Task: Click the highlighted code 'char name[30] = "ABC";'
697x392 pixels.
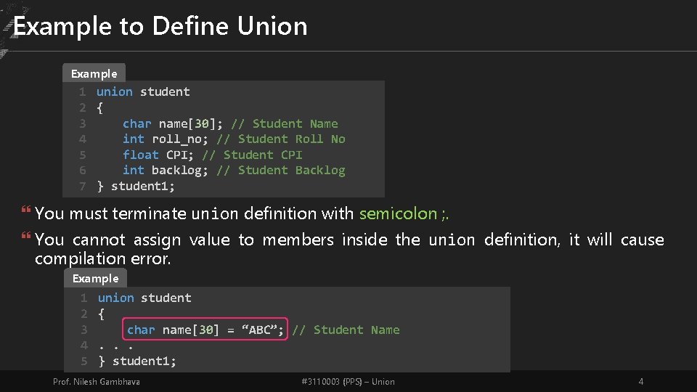Action: coord(205,330)
